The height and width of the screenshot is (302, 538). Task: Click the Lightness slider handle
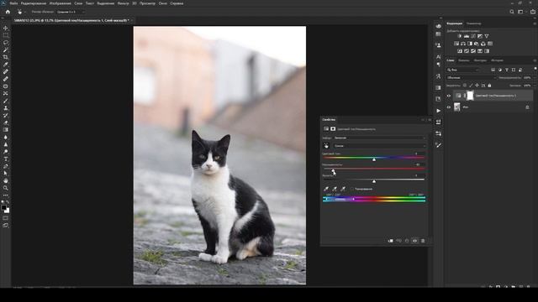(374, 181)
